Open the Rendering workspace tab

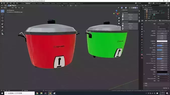pyautogui.click(x=65, y=3)
